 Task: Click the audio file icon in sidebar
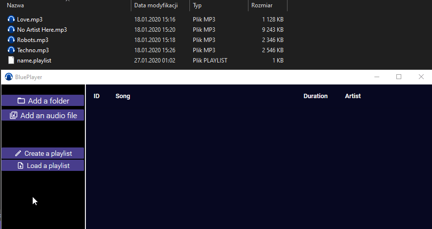click(x=14, y=116)
